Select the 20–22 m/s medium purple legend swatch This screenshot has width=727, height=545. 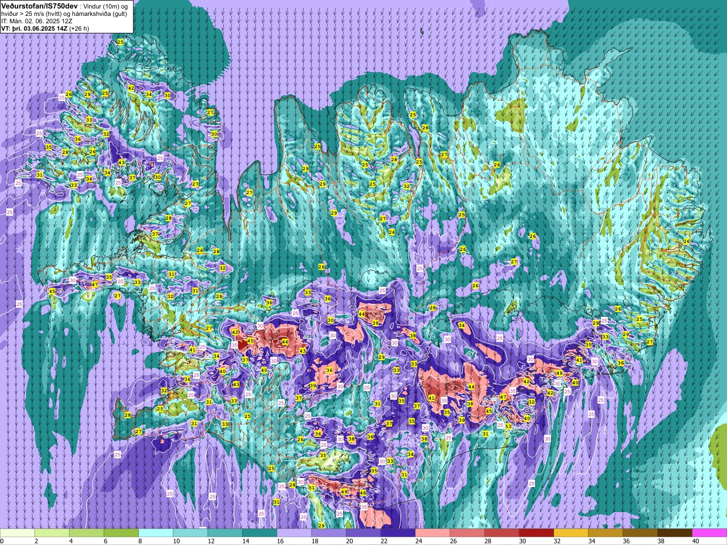pos(363,533)
